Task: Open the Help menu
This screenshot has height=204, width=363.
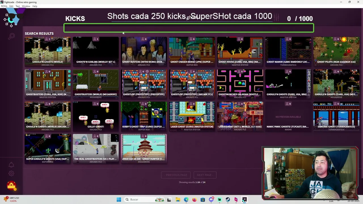Action: [35, 6]
